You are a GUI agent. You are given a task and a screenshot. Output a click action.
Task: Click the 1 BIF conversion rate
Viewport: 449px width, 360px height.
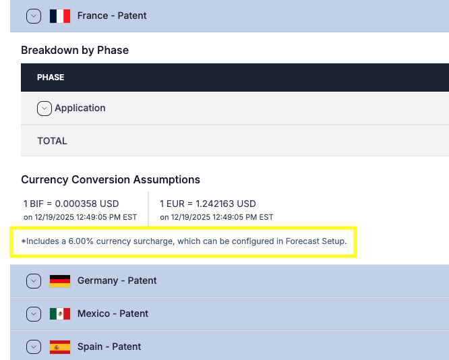[71, 204]
